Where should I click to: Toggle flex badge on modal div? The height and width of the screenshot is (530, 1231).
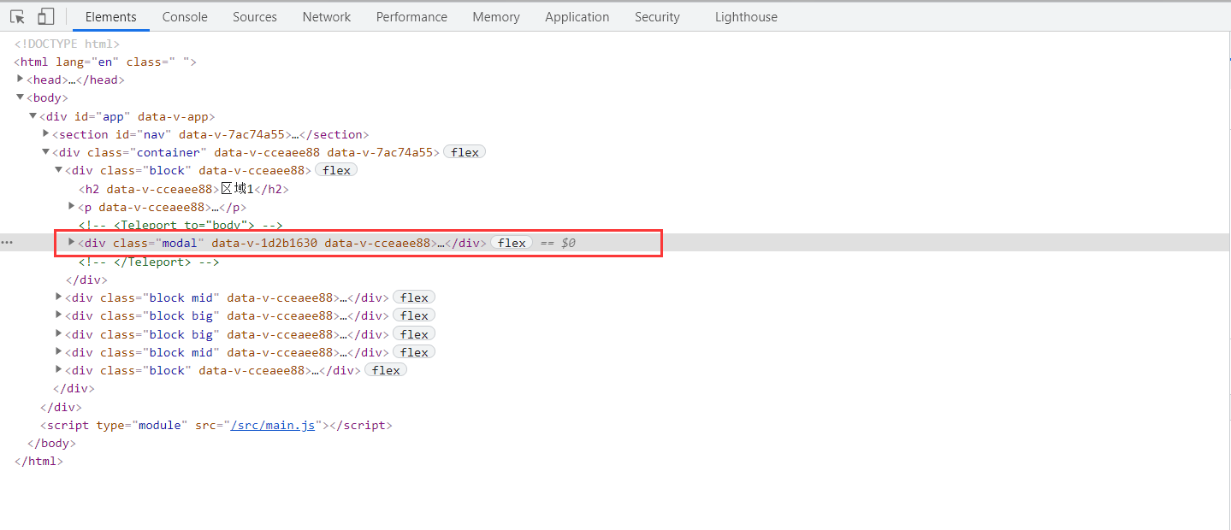tap(512, 243)
